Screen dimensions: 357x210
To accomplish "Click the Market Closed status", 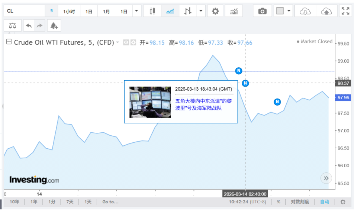I will (x=315, y=41).
